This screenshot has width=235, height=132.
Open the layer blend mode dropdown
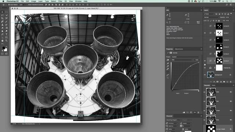(211, 17)
